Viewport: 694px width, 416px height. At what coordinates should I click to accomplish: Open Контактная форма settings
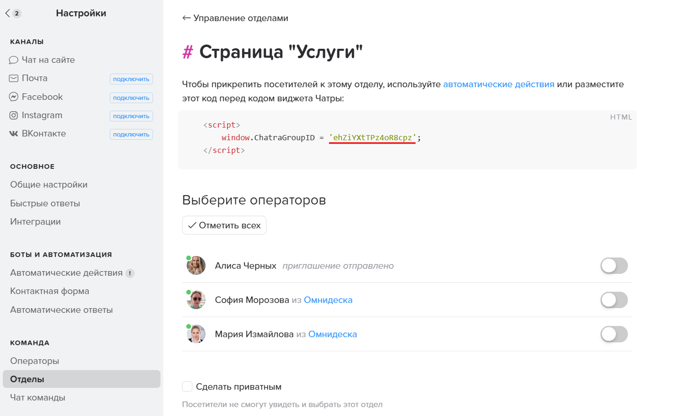(50, 291)
